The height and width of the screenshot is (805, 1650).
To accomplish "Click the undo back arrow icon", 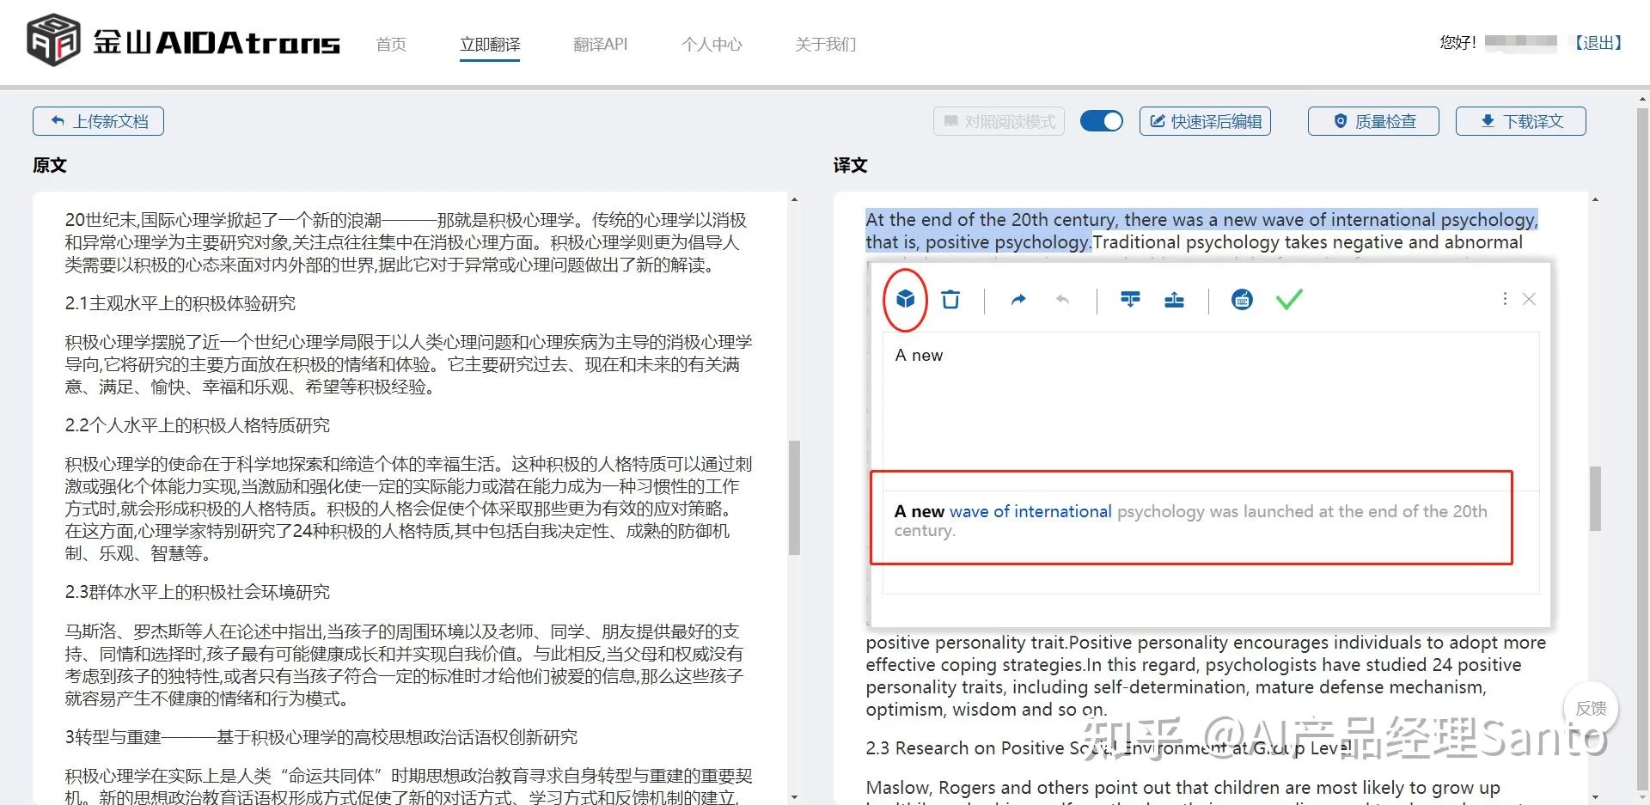I will pyautogui.click(x=1063, y=299).
